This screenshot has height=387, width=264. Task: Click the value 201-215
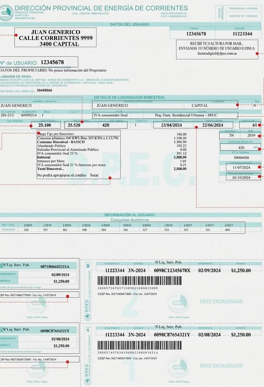[x=7, y=115]
